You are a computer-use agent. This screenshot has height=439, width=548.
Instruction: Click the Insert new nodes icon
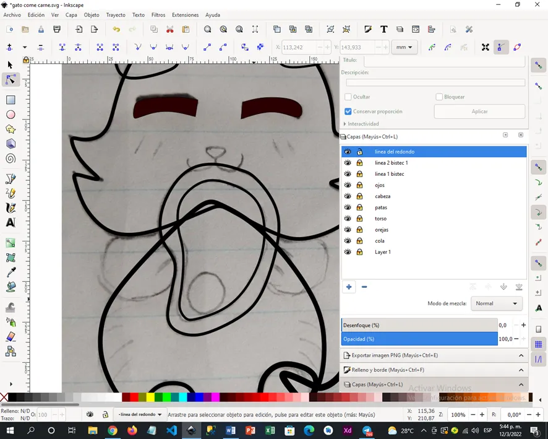(x=9, y=47)
